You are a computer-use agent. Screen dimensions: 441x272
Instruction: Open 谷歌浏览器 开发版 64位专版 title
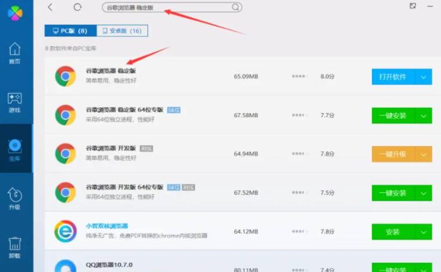124,187
